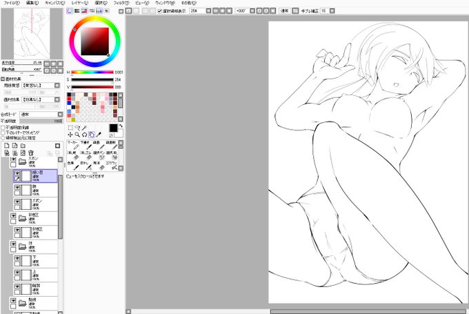469x314 pixels.
Task: Create a new linework layer
Action: 14,146
